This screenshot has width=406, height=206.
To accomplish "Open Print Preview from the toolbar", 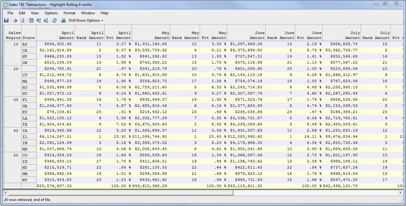I will [x=22, y=20].
